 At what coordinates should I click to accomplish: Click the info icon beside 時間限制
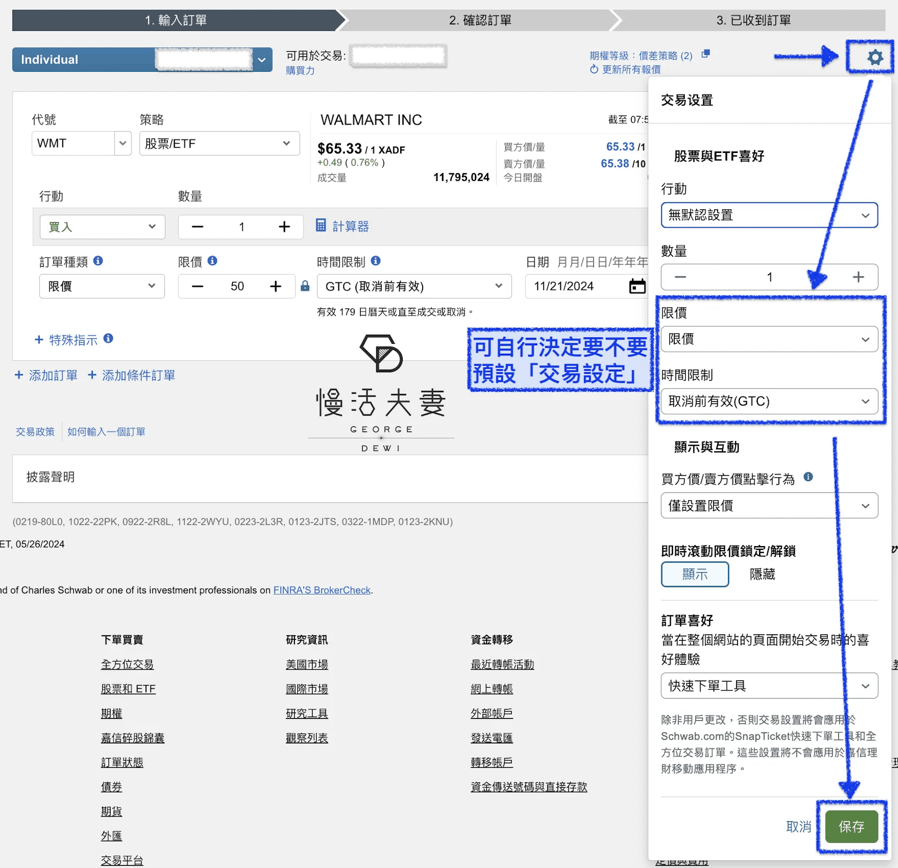376,261
